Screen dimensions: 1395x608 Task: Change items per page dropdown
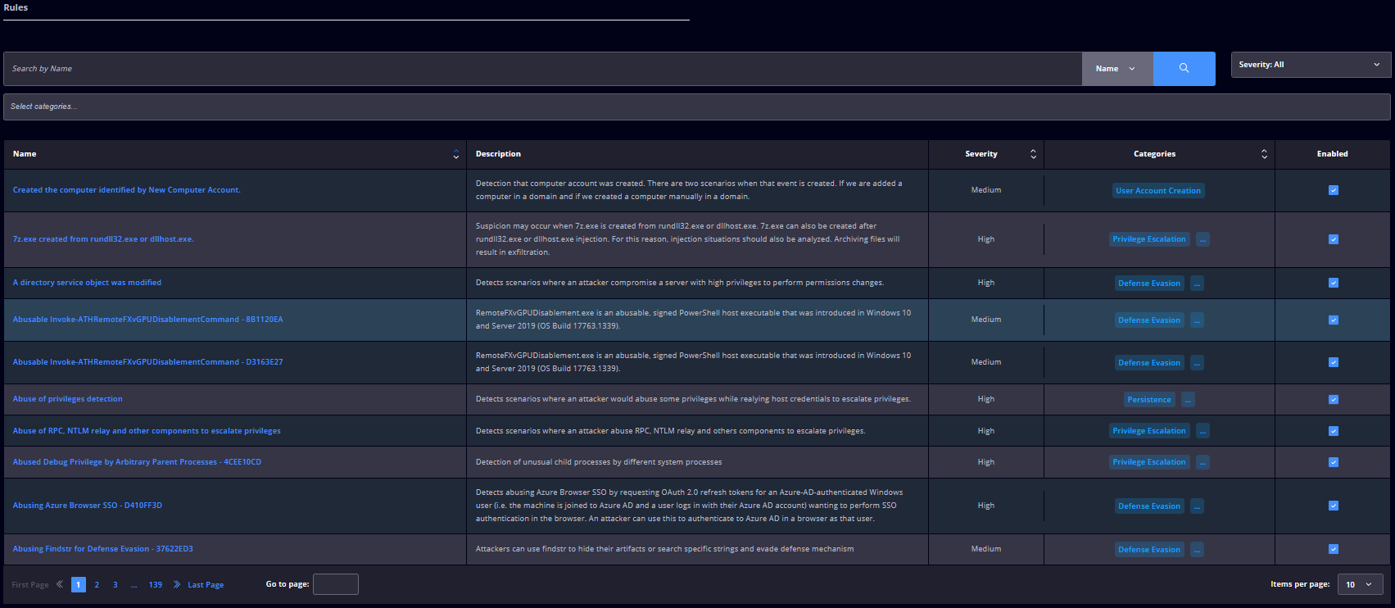click(x=1360, y=584)
